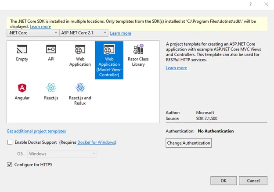Click the No Authentication text
This screenshot has width=274, height=192.
216,131
